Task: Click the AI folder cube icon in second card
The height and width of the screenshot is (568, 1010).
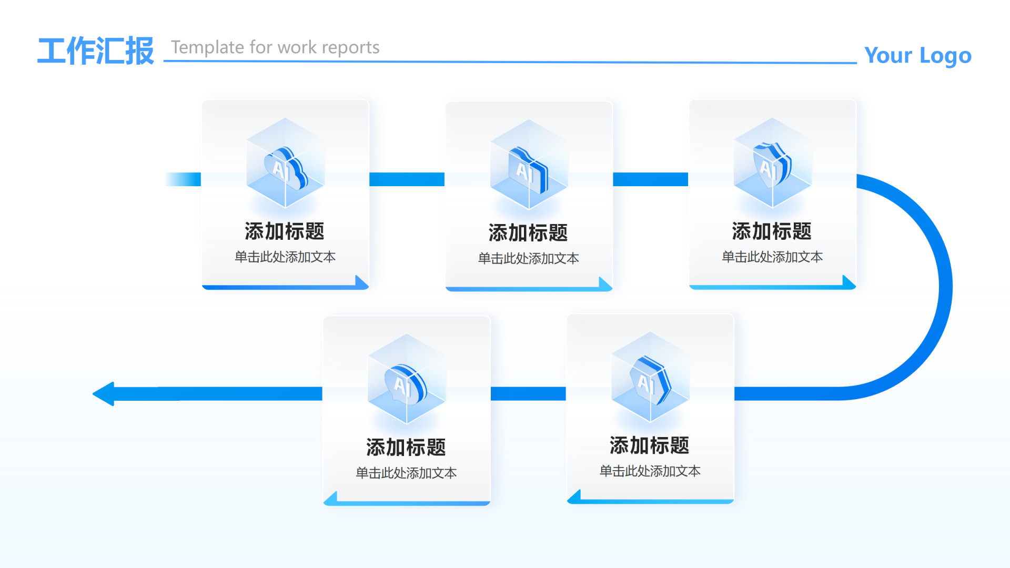Action: tap(529, 165)
